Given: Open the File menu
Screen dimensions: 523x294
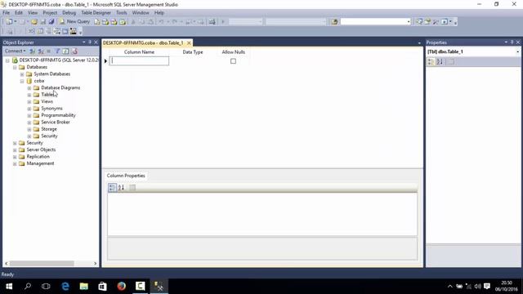Looking at the screenshot, I should pos(6,13).
